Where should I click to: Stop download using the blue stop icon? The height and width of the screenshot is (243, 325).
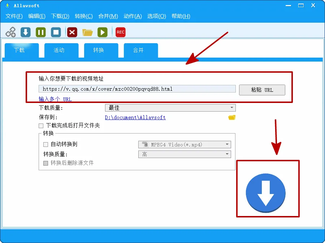56,32
